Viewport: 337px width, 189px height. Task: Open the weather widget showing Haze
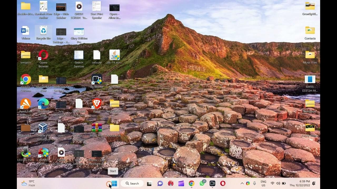28,183
